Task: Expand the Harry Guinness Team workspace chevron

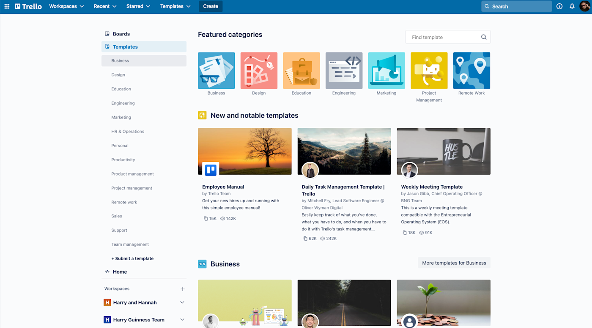Action: (x=182, y=320)
